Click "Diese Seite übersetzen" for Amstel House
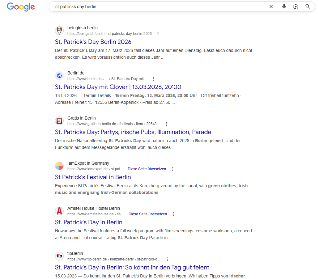The image size is (319, 279). tap(148, 214)
